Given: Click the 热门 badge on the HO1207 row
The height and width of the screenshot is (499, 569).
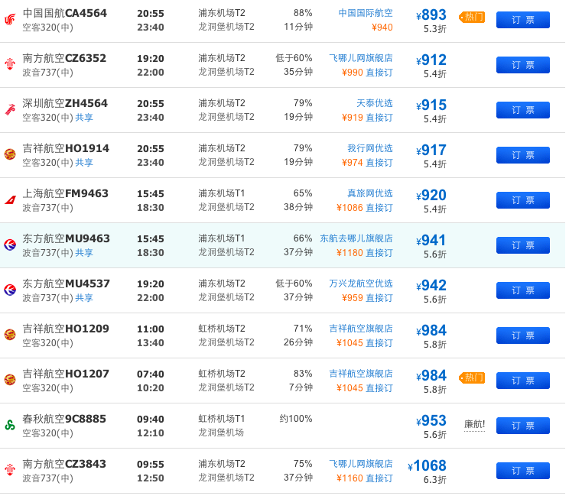Looking at the screenshot, I should pyautogui.click(x=472, y=377).
